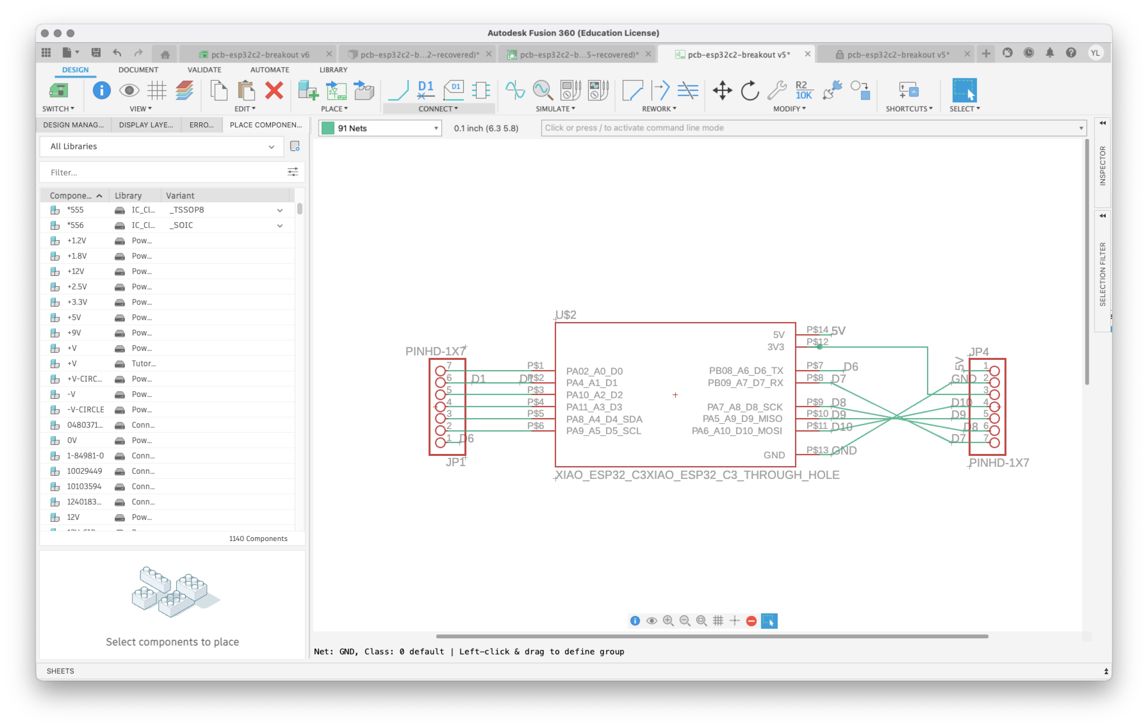Image resolution: width=1148 pixels, height=728 pixels.
Task: Click the Home tab button
Action: [165, 54]
